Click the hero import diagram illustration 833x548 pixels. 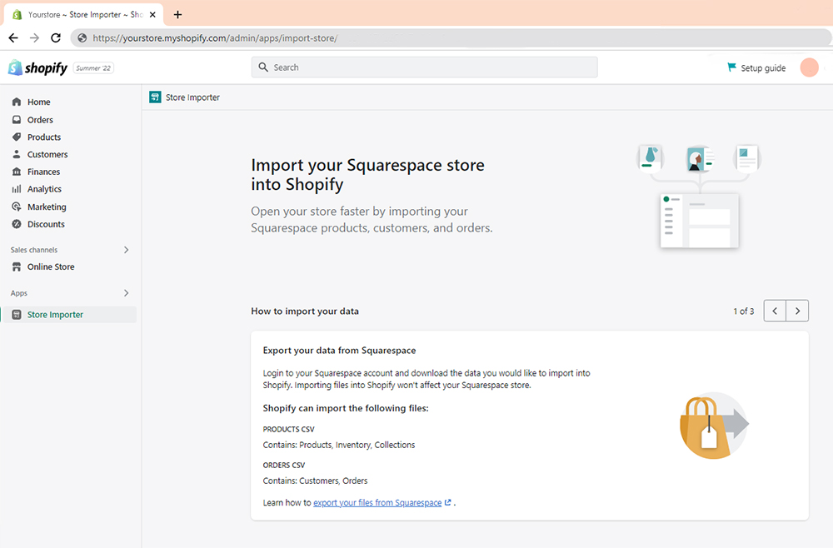point(699,197)
